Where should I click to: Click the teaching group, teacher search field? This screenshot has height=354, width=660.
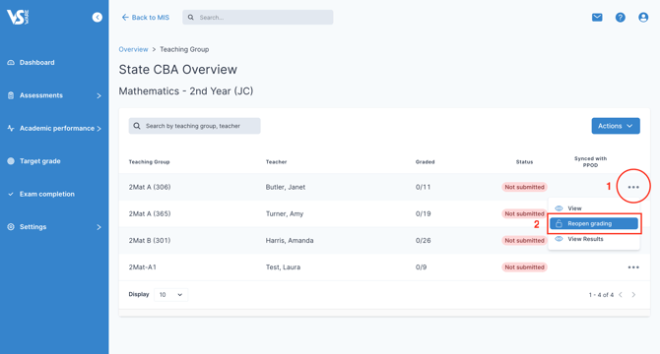tap(194, 126)
